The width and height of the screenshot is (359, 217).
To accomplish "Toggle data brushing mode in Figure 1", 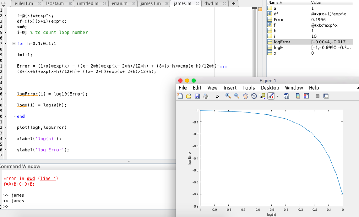I will click(271, 96).
